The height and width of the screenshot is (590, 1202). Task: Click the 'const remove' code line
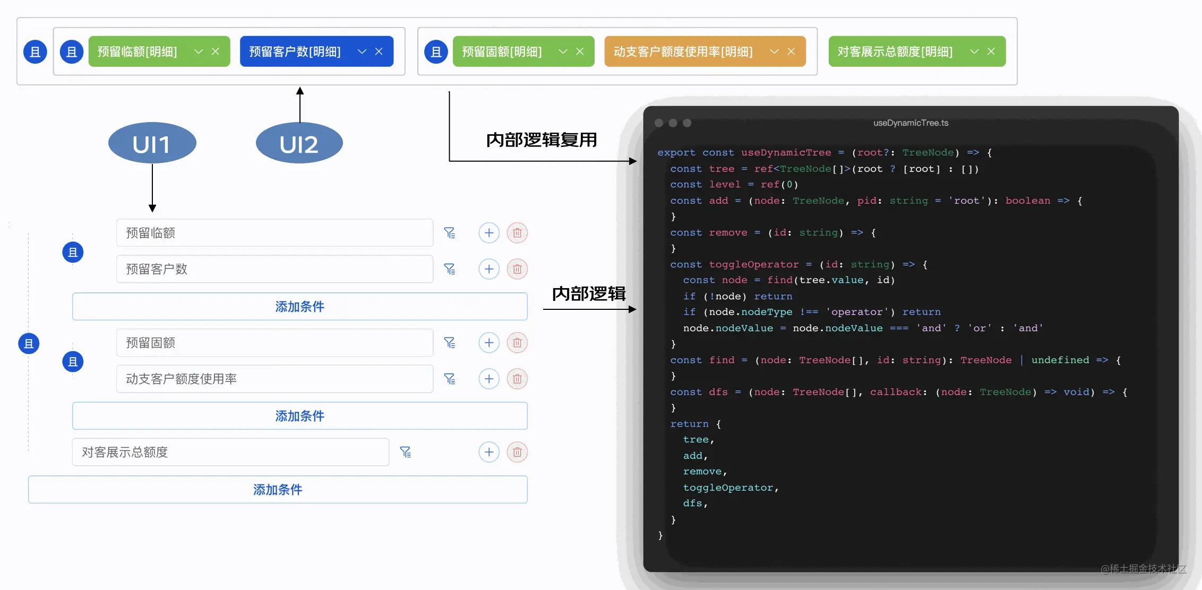[x=773, y=232]
